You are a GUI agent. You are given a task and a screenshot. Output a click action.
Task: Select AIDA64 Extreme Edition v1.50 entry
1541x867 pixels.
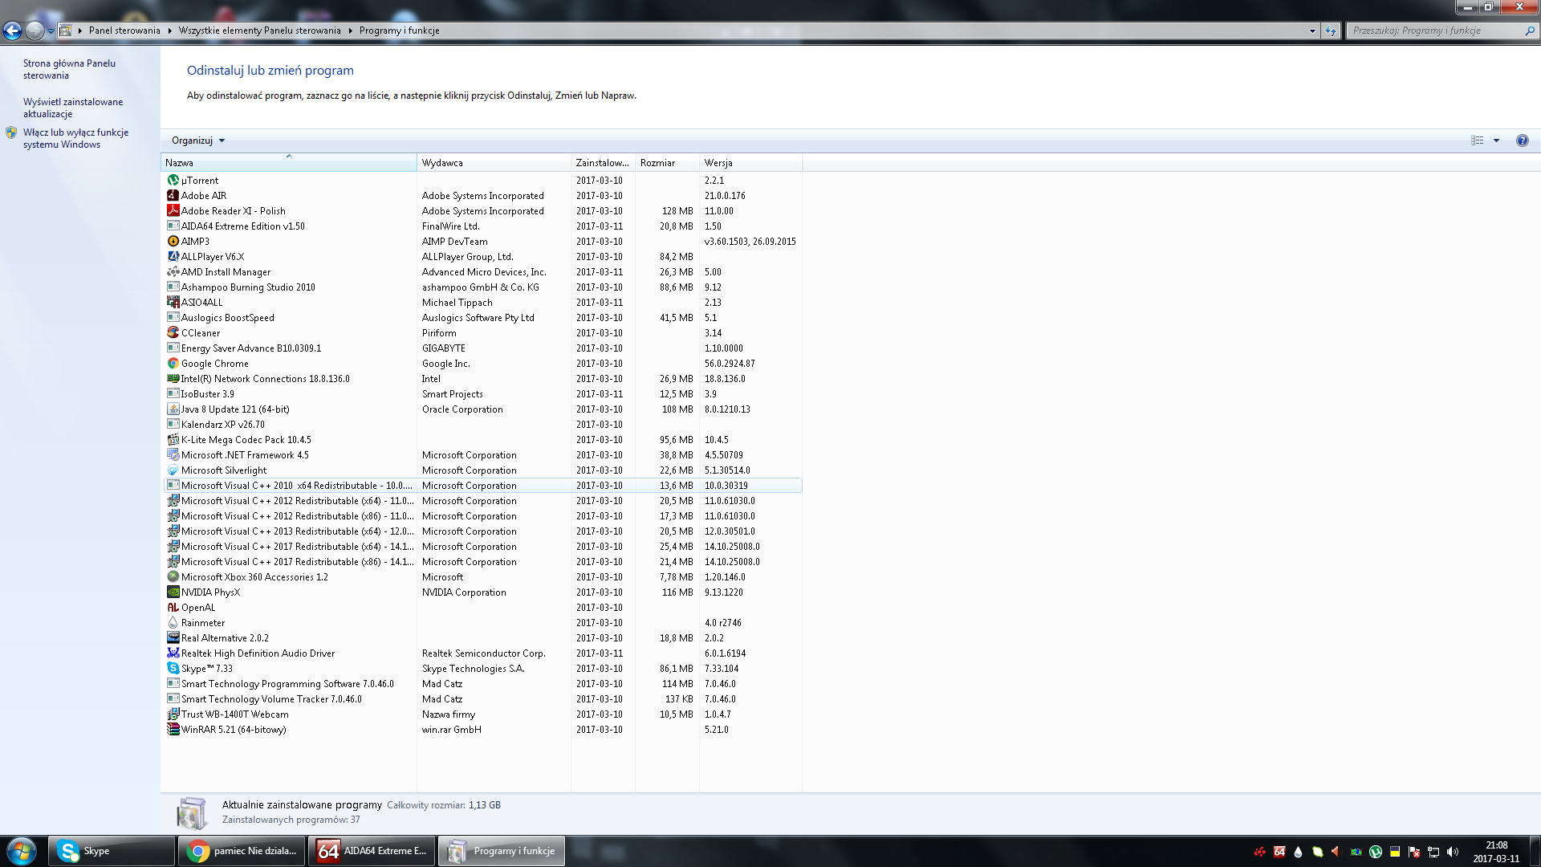(482, 226)
